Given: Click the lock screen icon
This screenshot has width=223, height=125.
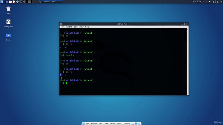Looking at the screenshot, I should 218,2.
